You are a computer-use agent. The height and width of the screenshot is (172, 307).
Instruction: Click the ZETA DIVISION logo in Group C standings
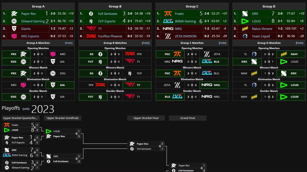point(168,36)
